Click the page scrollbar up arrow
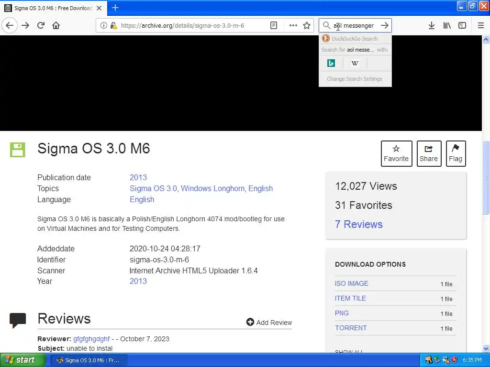This screenshot has height=367, width=490. point(486,39)
